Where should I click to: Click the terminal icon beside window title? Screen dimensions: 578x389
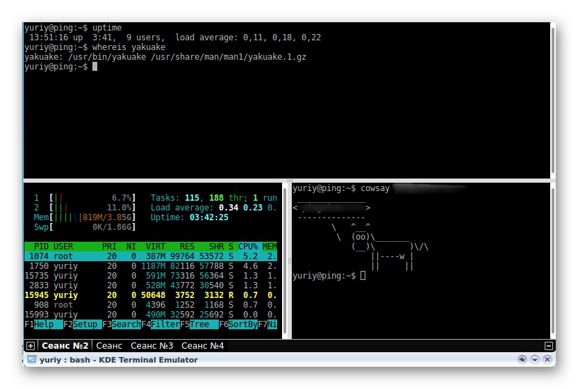tap(32, 359)
